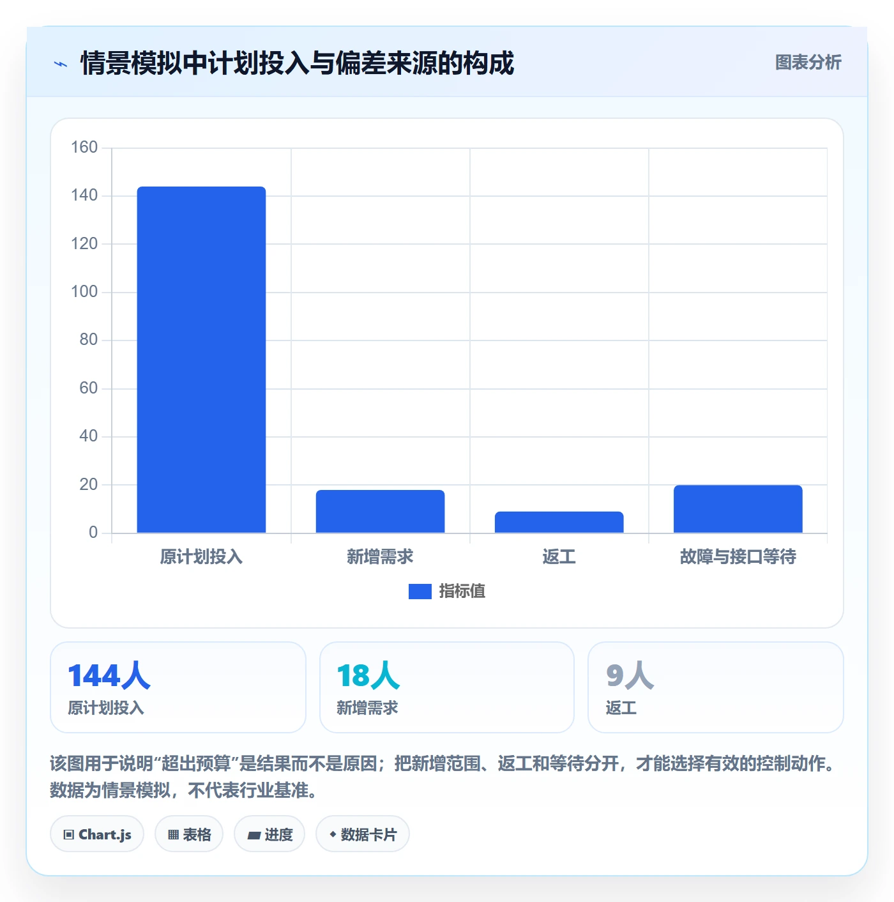Click the 0 y-axis tick label

tap(93, 533)
